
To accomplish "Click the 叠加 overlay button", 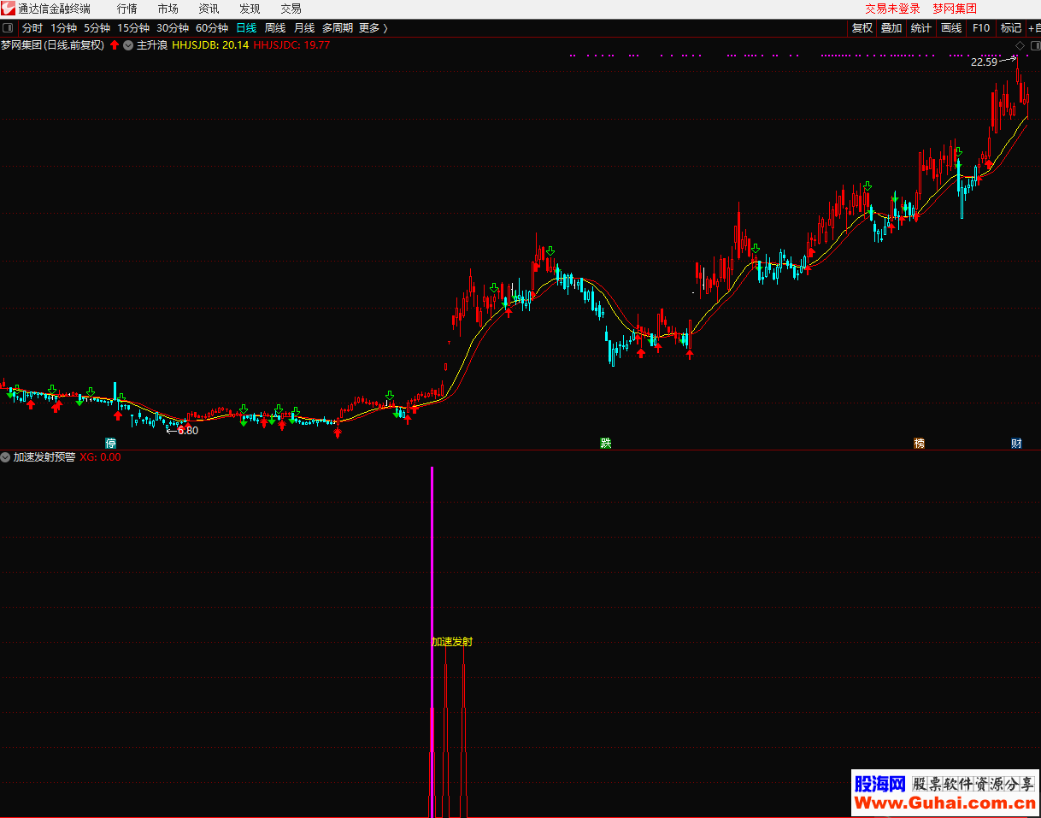I will (x=891, y=28).
